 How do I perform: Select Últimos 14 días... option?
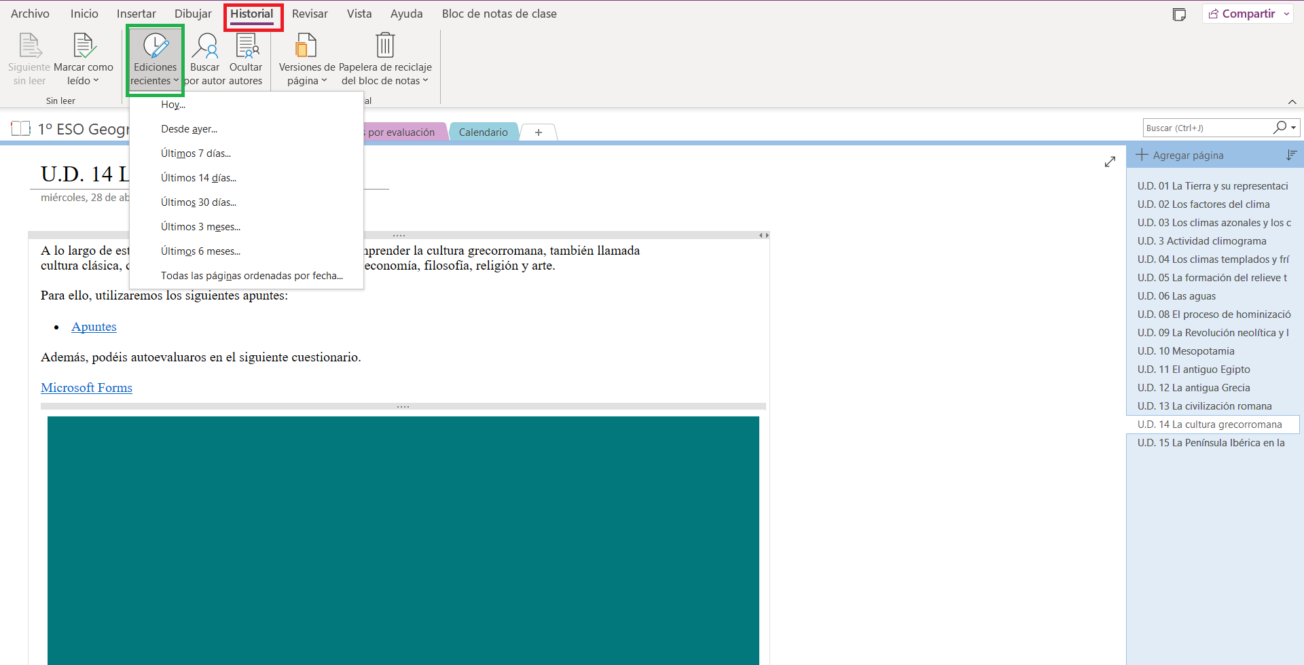pos(247,178)
